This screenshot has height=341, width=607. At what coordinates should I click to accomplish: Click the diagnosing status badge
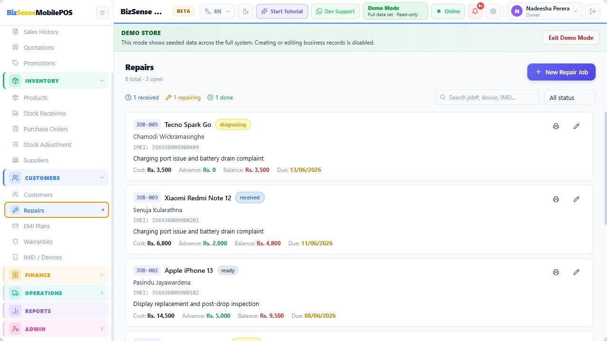click(x=233, y=125)
